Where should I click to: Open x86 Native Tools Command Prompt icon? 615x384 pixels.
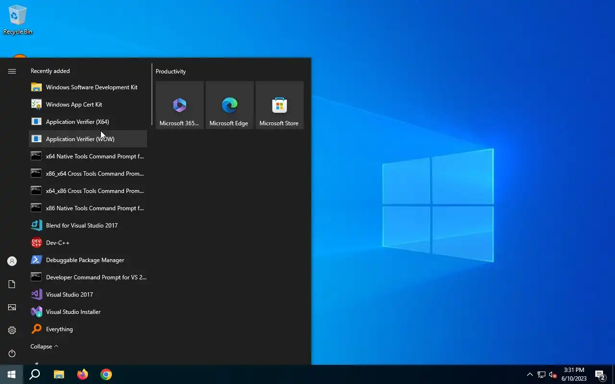coord(37,208)
